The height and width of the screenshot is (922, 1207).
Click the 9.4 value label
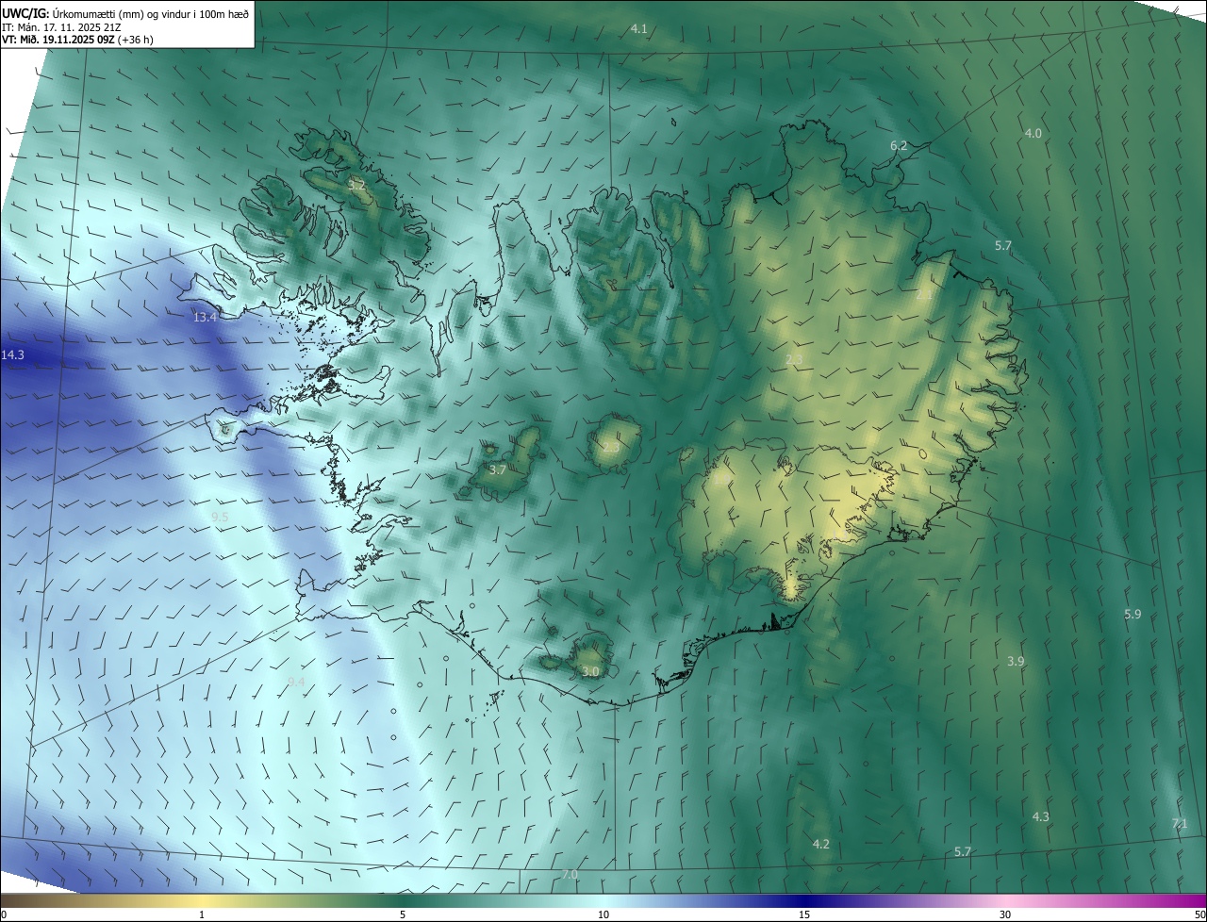point(296,683)
